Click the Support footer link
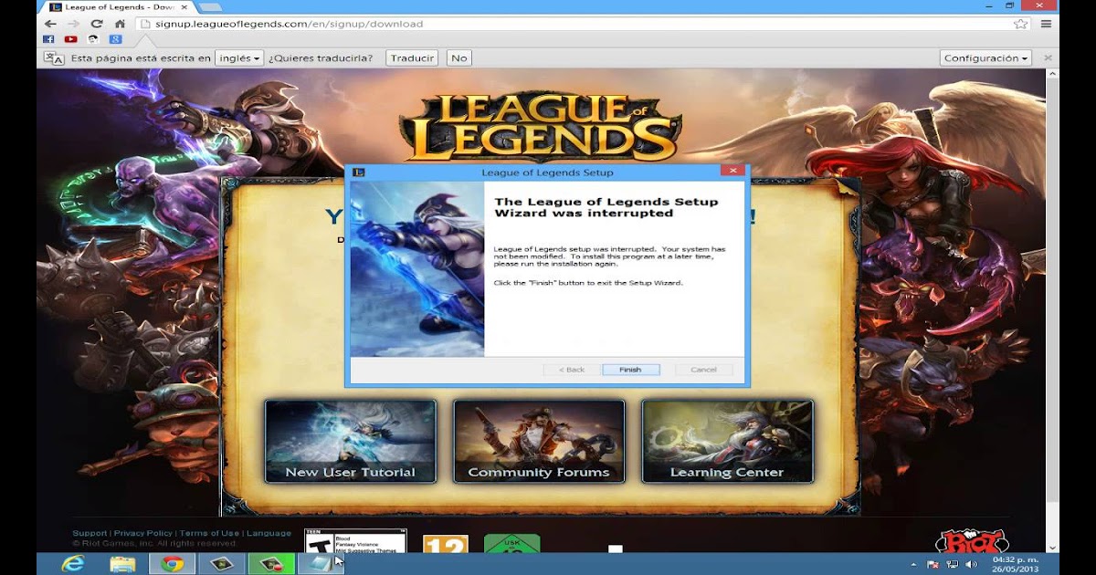The width and height of the screenshot is (1096, 575). (x=90, y=533)
